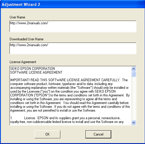145x144 pixels.
Task: Click the OK button
Action: pos(47,134)
